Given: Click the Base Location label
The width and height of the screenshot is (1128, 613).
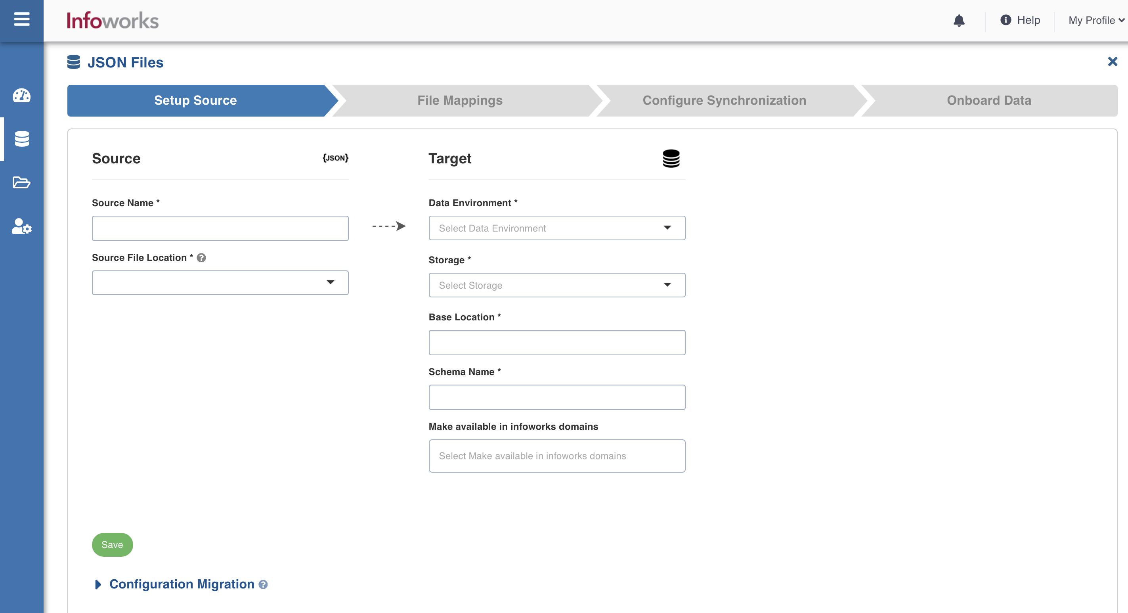Looking at the screenshot, I should point(465,317).
